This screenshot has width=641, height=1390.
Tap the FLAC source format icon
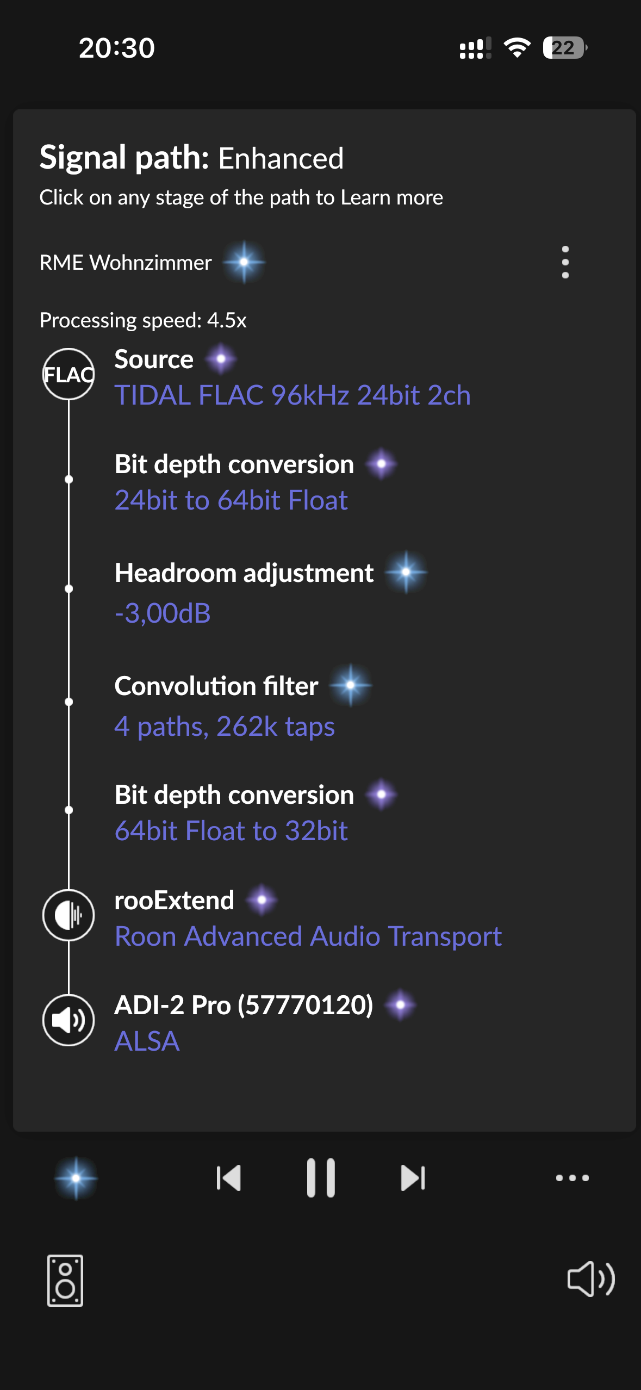pyautogui.click(x=69, y=374)
